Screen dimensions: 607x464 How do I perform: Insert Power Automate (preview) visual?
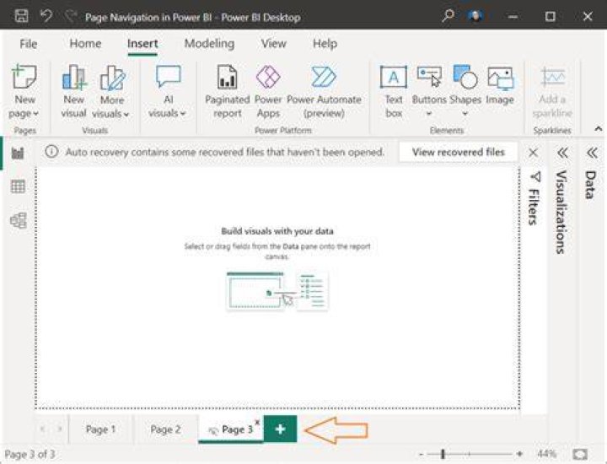click(x=324, y=92)
